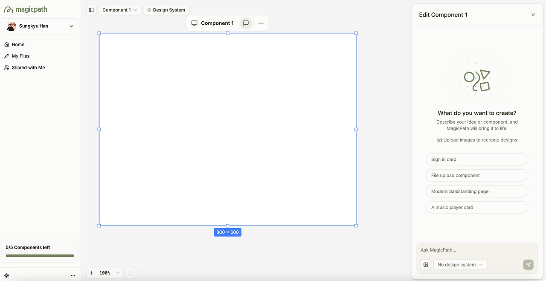
Task: Click the Sungkyu Han avatar picture
Action: coord(12,26)
